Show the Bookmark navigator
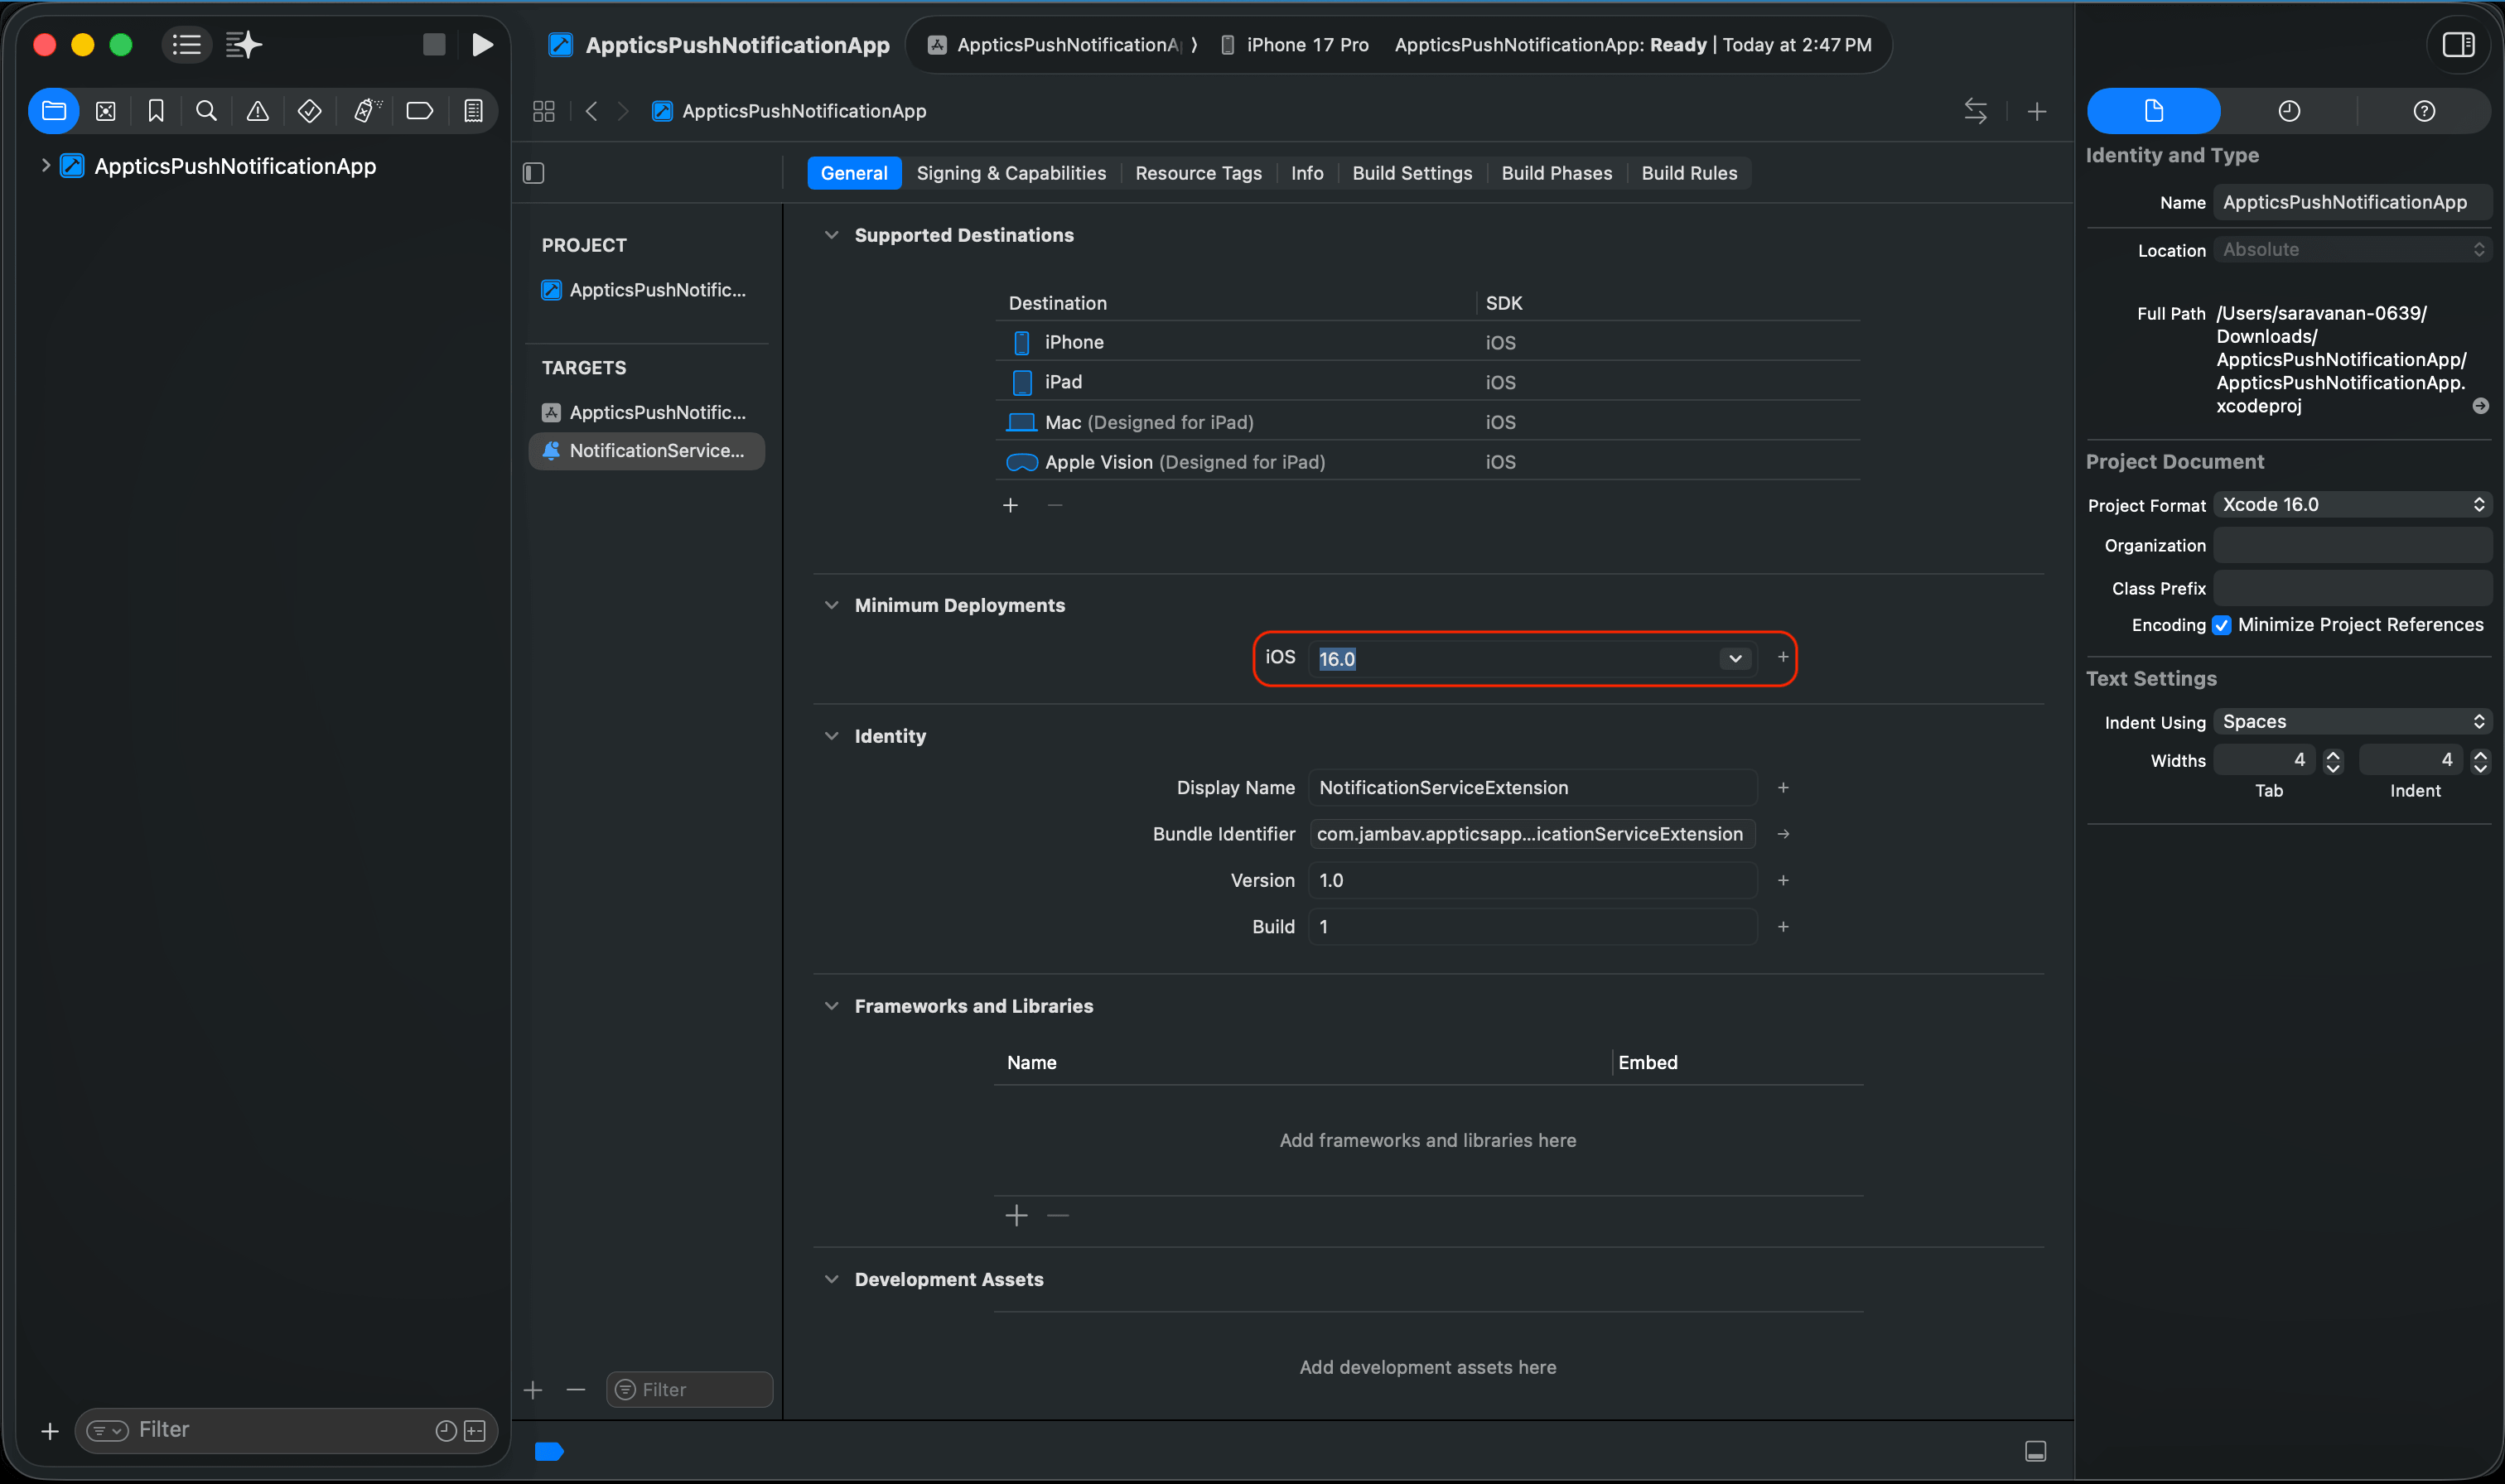Image resolution: width=2505 pixels, height=1484 pixels. (x=156, y=111)
